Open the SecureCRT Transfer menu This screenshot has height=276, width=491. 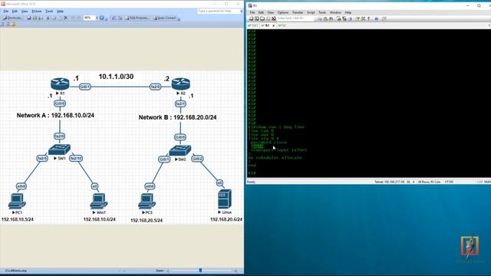click(298, 12)
